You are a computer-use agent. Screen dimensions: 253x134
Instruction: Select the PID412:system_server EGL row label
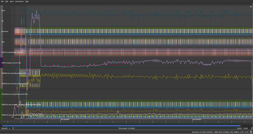pos(11,63)
